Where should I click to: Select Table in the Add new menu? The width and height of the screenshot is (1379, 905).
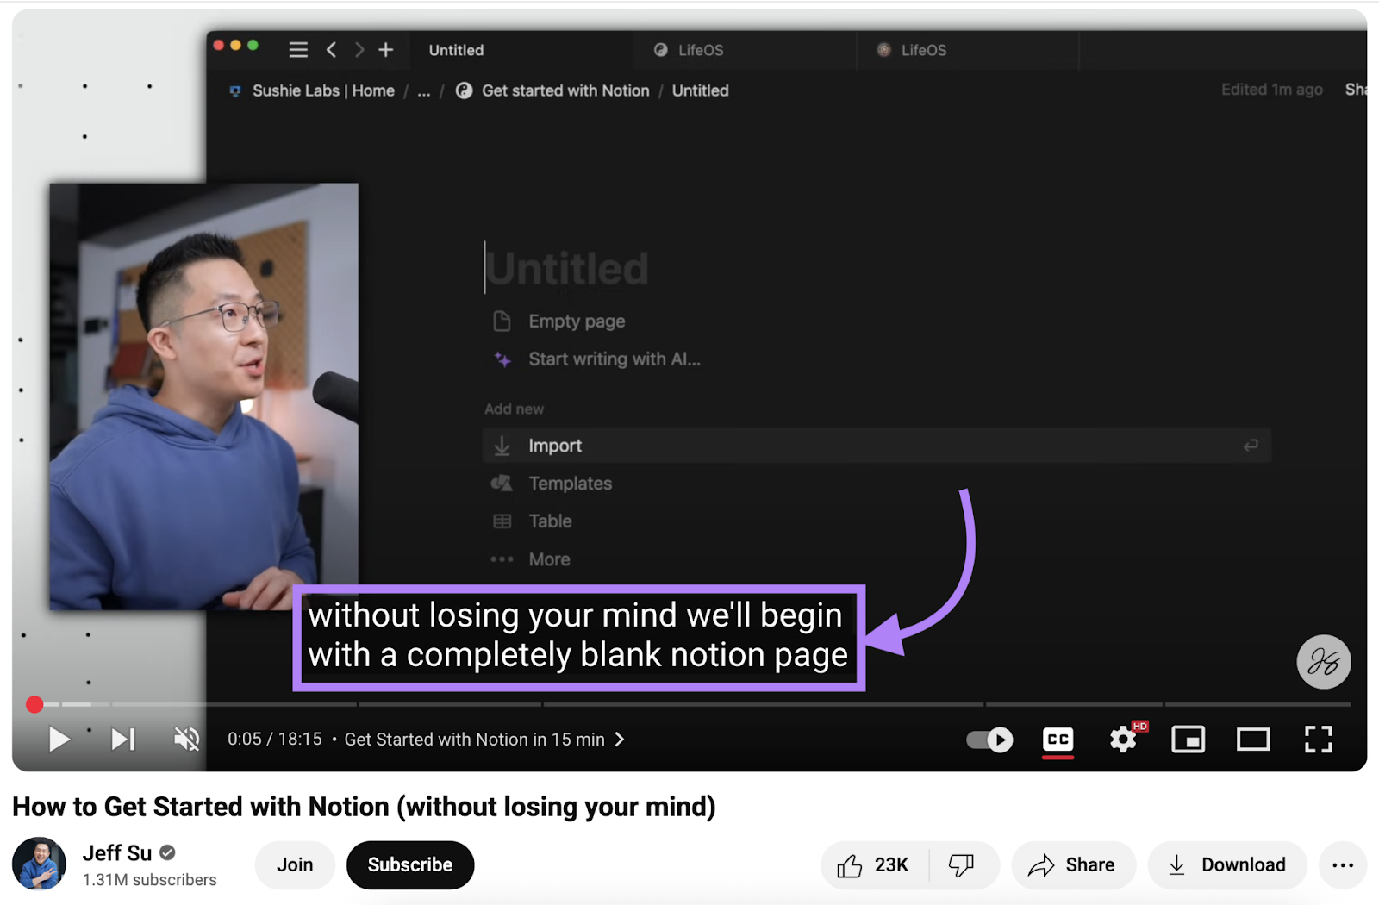pyautogui.click(x=549, y=521)
